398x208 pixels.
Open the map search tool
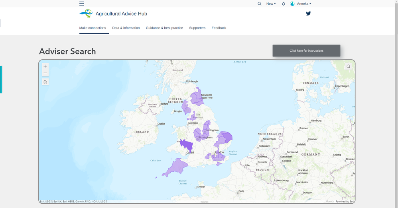pos(349,66)
